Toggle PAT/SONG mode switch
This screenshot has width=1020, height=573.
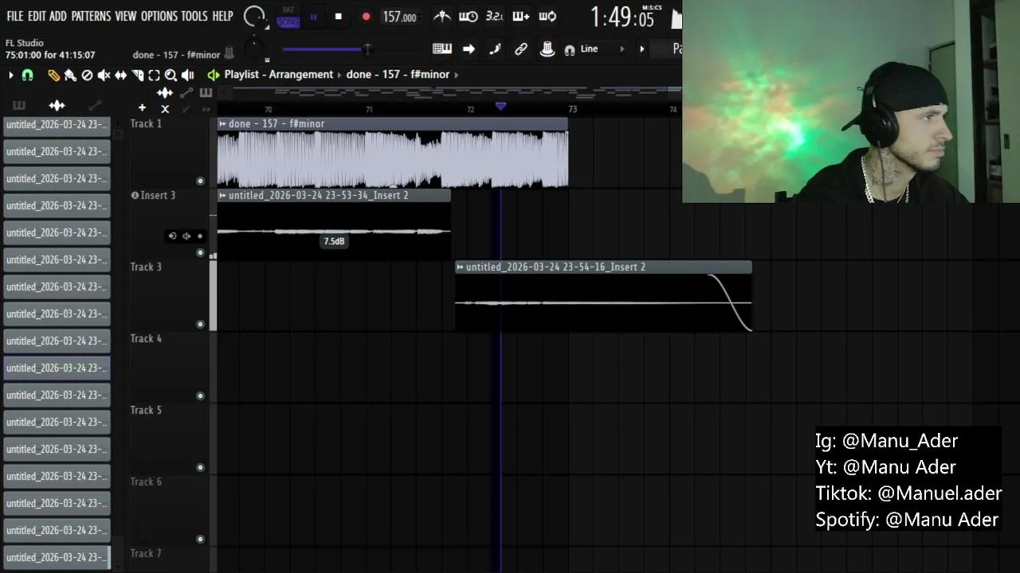pyautogui.click(x=288, y=17)
